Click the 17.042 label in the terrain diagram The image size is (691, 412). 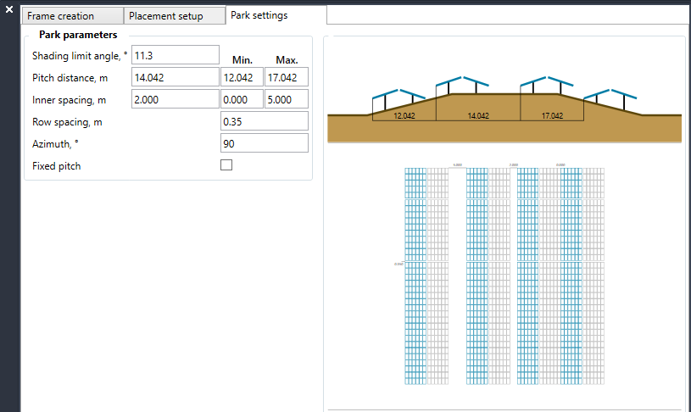click(552, 114)
